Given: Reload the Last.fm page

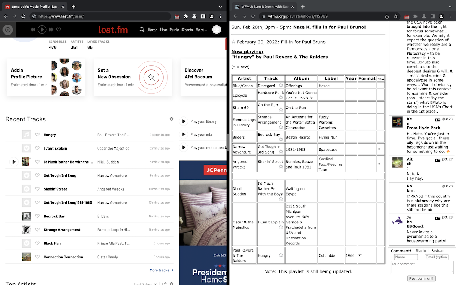Looking at the screenshot, I should (x=23, y=16).
